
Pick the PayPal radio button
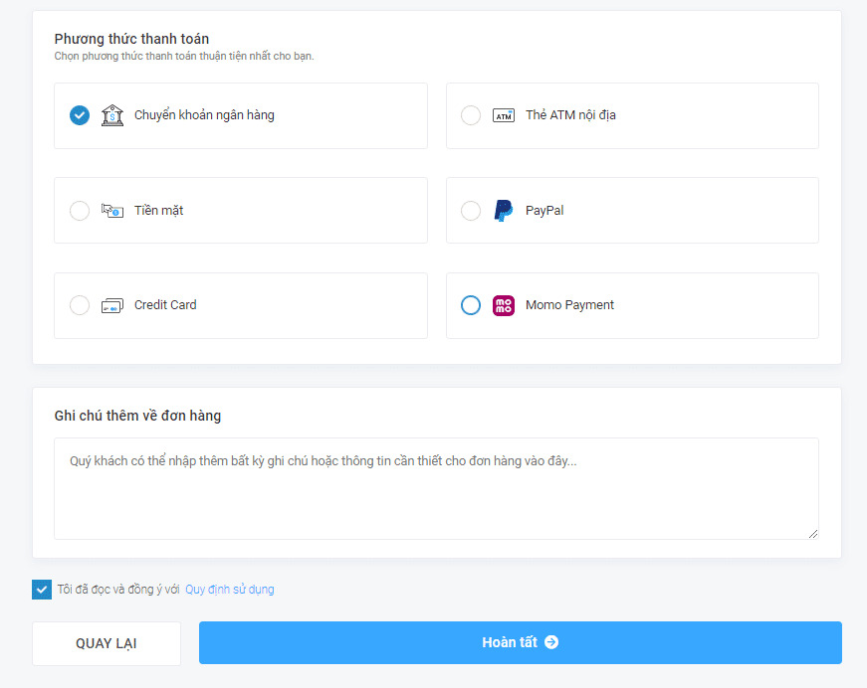471,211
